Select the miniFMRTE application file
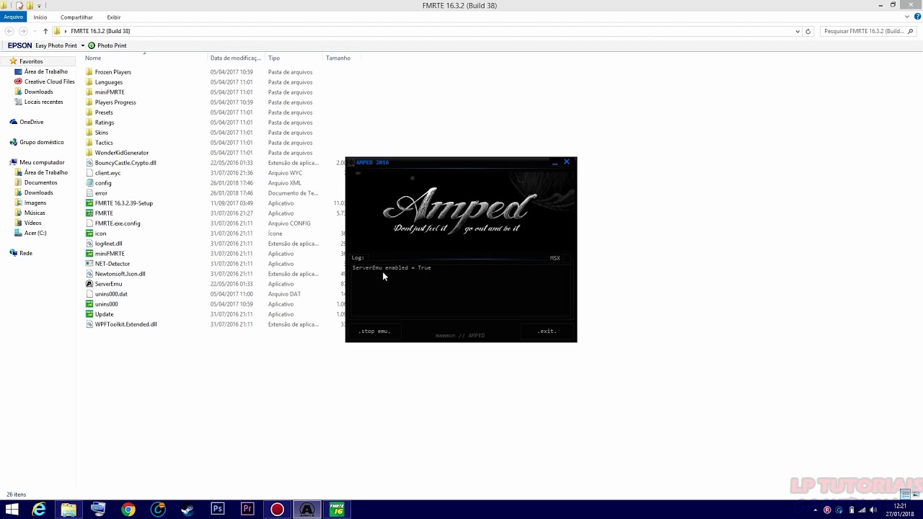This screenshot has height=519, width=923. [x=109, y=254]
